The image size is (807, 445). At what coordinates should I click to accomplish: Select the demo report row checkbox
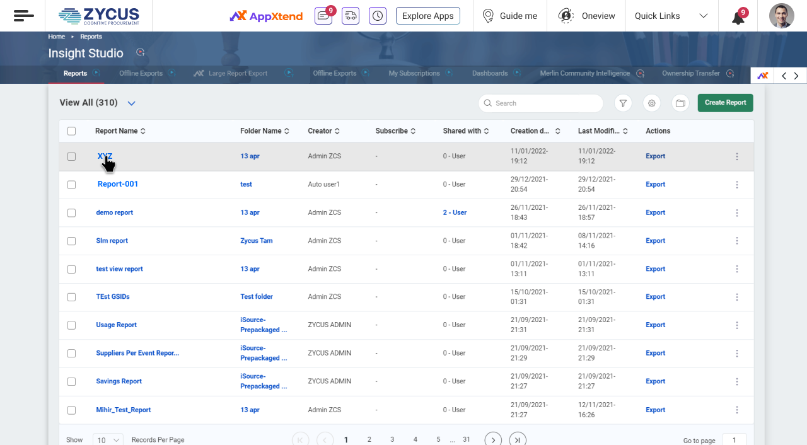[71, 213]
